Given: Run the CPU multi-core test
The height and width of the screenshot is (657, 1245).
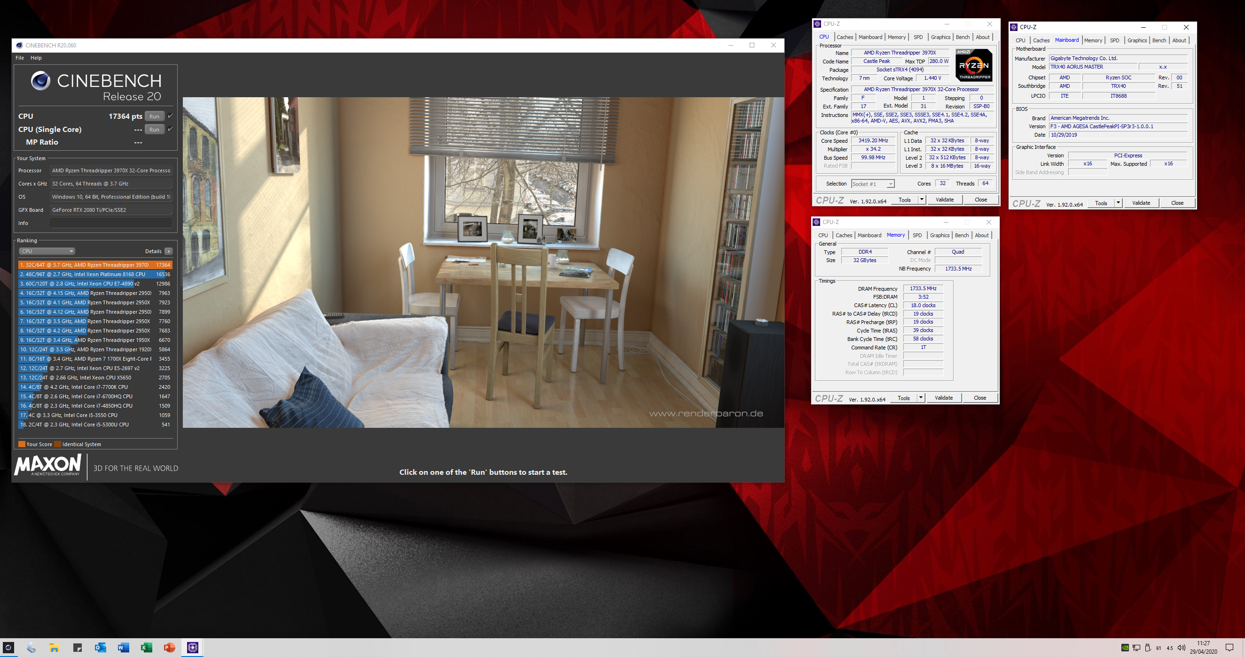Looking at the screenshot, I should (x=154, y=116).
